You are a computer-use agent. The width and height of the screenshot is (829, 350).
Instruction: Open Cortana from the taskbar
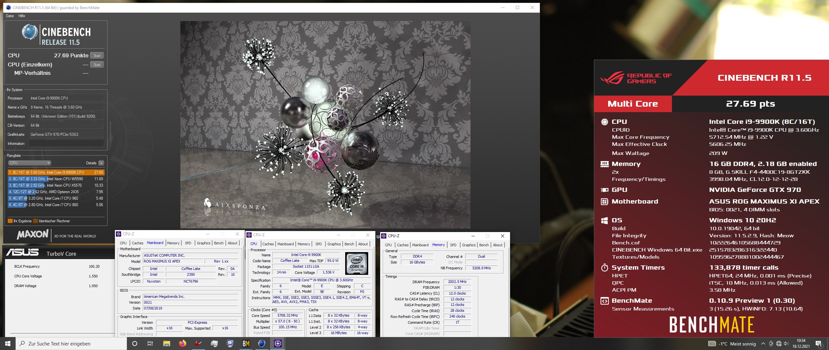pyautogui.click(x=135, y=344)
